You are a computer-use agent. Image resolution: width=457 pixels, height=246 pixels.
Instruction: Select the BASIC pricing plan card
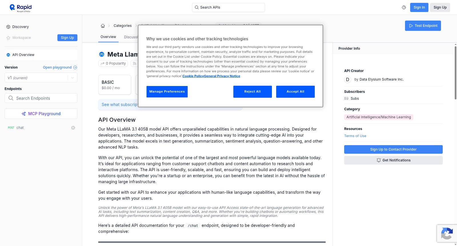pyautogui.click(x=115, y=85)
